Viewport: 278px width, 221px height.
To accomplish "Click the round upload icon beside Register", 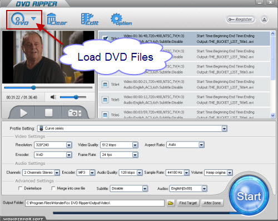I will click(264, 19).
